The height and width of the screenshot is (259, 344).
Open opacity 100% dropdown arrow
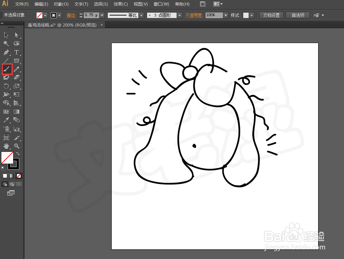coord(226,15)
